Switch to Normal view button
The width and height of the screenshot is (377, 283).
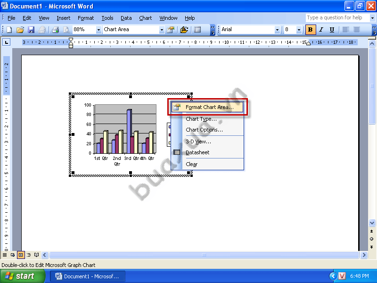point(5,255)
